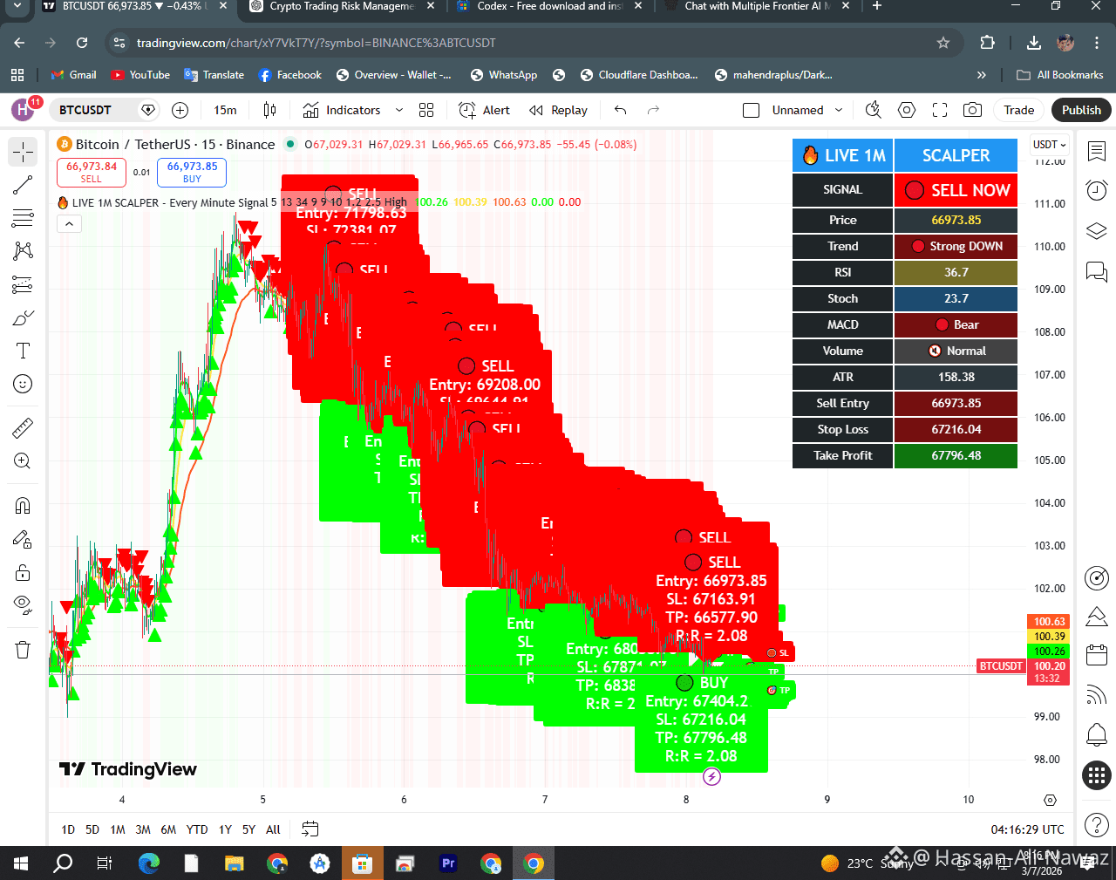
Task: Open the candlestick chart type dropdown
Action: [x=270, y=110]
